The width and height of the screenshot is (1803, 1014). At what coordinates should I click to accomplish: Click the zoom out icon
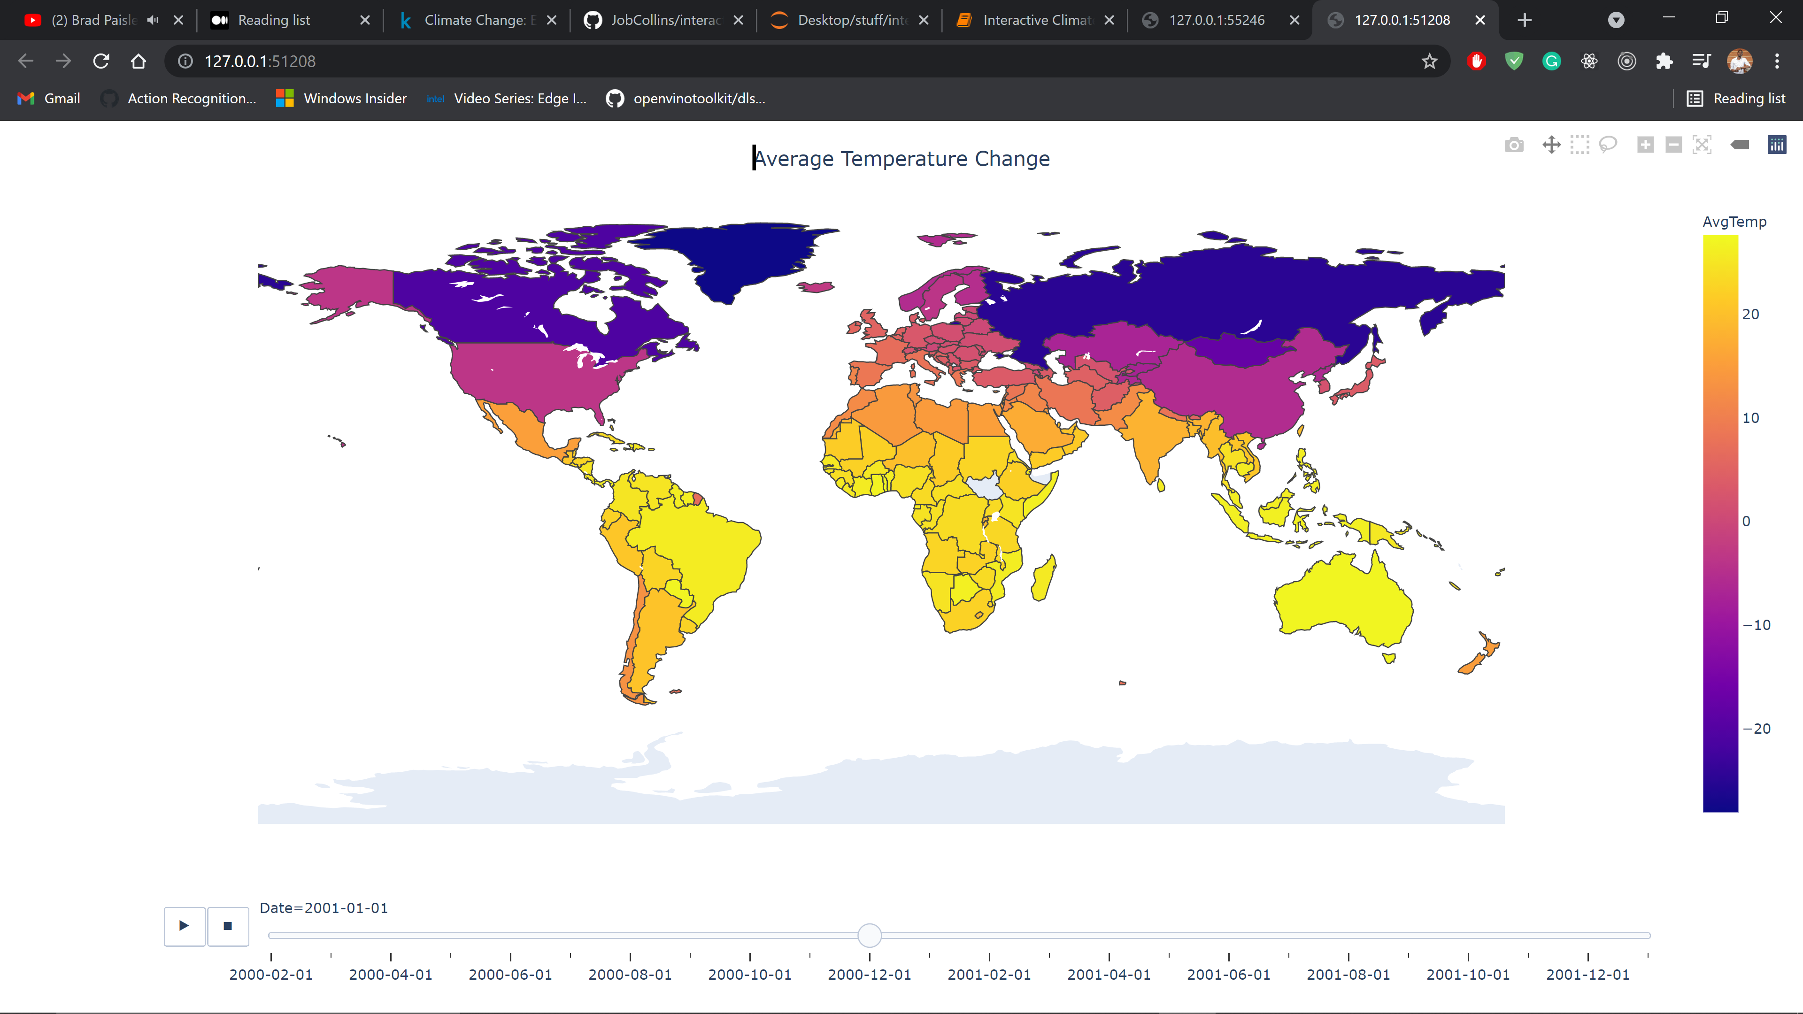pos(1673,145)
